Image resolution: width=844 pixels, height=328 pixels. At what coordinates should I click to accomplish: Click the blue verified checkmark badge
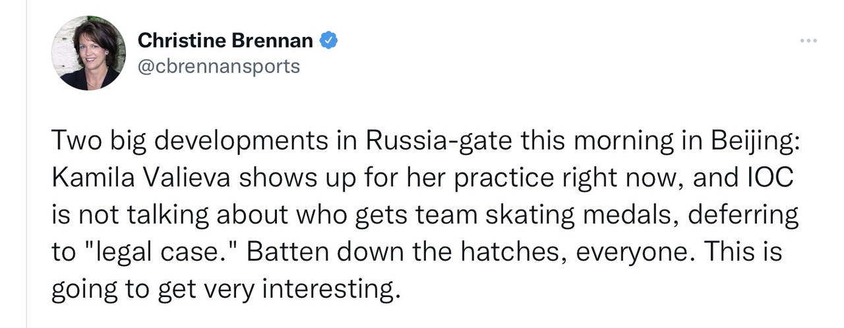tap(329, 41)
